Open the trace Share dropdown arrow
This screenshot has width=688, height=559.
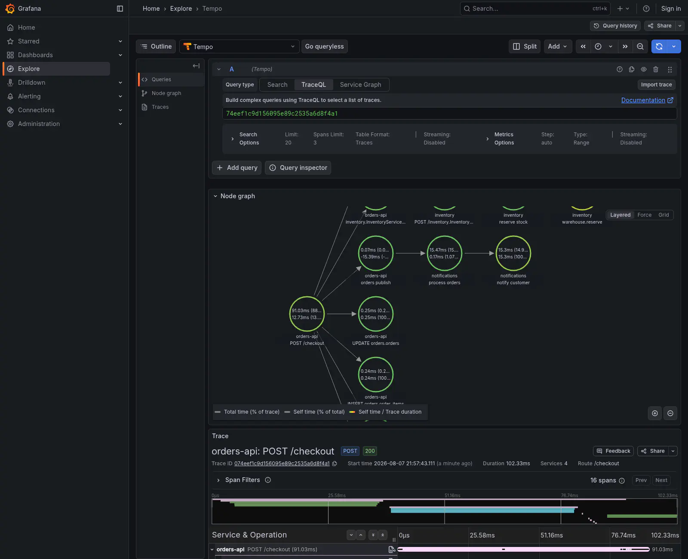pos(673,451)
